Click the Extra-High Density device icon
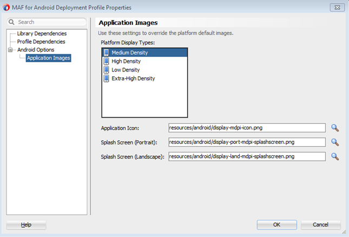Screen dimensions: 349x237 [107, 78]
